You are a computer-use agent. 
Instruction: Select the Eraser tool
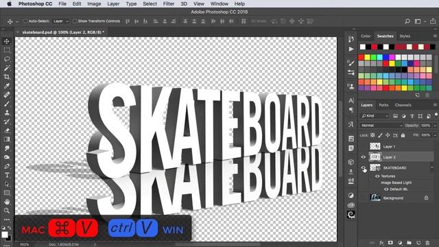(7, 130)
